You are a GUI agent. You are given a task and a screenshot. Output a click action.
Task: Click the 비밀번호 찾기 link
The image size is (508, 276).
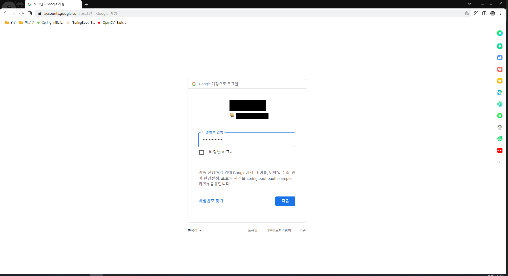211,201
